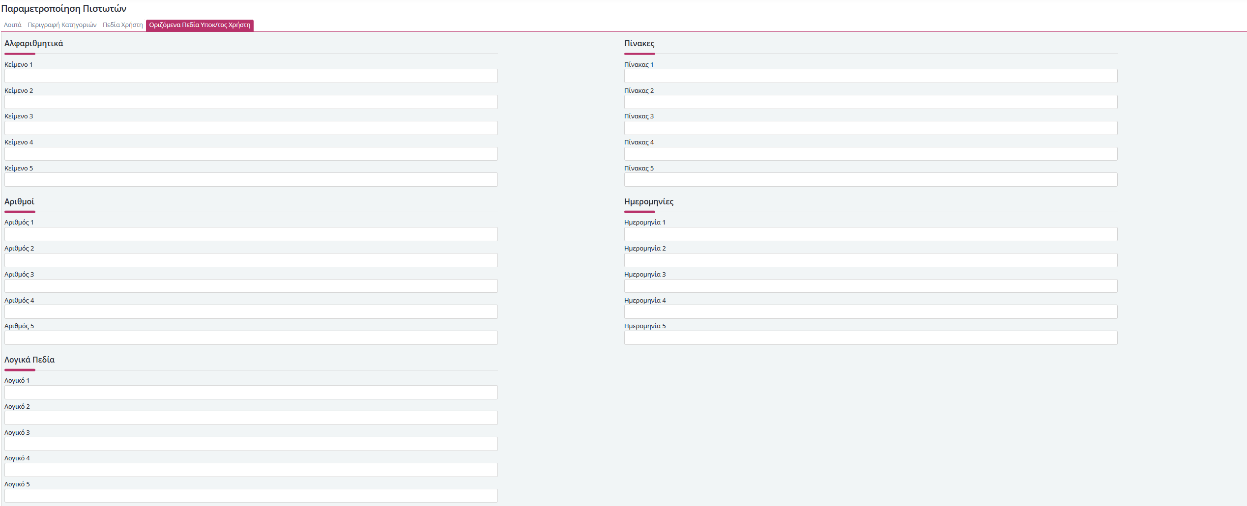Click the Παραμετροποίηση Πιστωτών page title
This screenshot has width=1247, height=506.
(x=64, y=9)
